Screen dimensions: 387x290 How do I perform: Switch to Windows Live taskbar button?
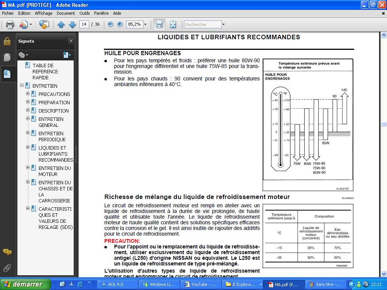[159, 284]
